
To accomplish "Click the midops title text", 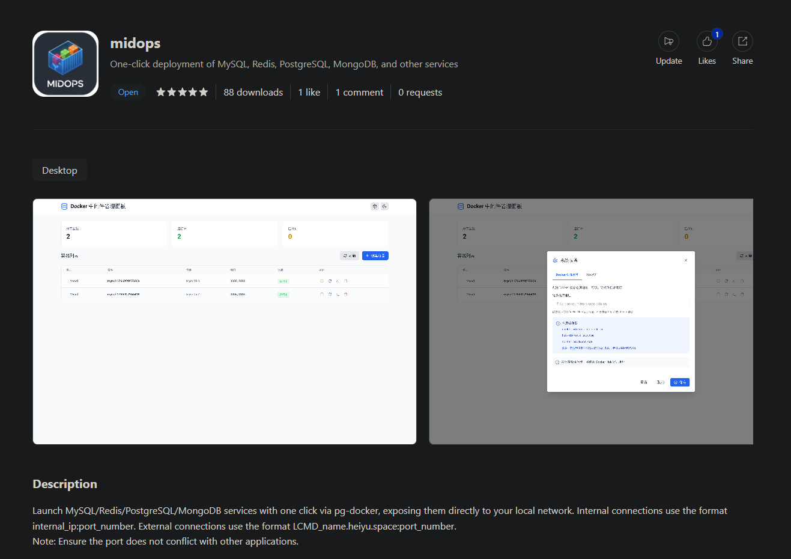I will coord(135,43).
